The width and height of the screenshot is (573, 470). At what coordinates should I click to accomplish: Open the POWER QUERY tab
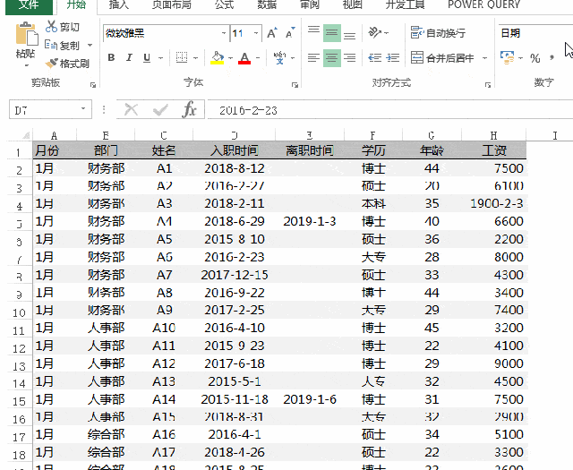tap(483, 4)
